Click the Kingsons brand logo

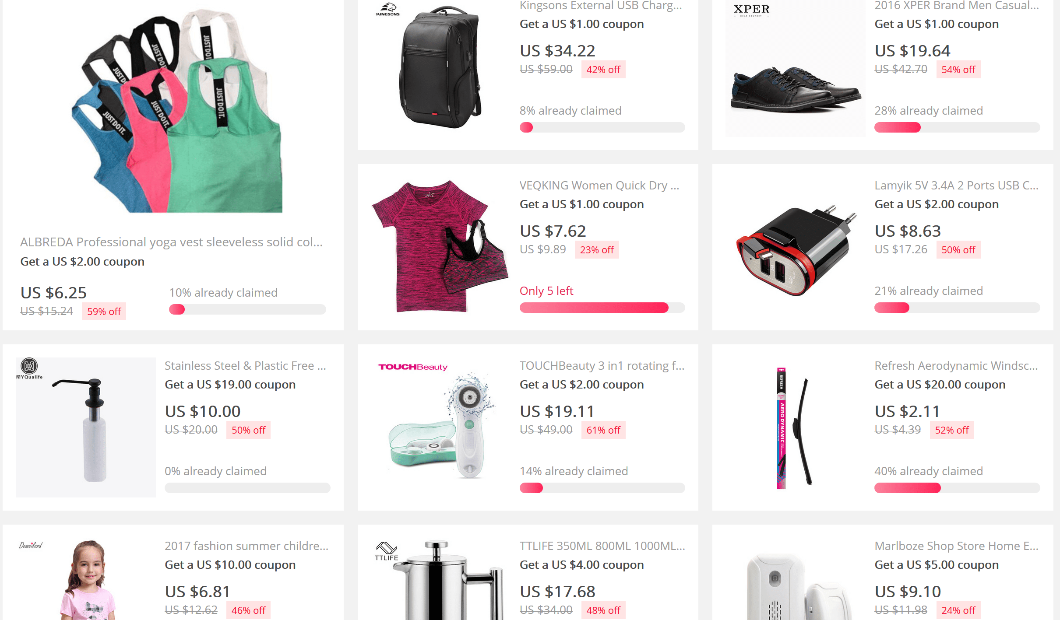pos(388,9)
